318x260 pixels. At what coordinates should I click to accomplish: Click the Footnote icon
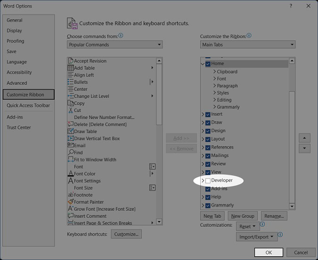pyautogui.click(x=71, y=195)
